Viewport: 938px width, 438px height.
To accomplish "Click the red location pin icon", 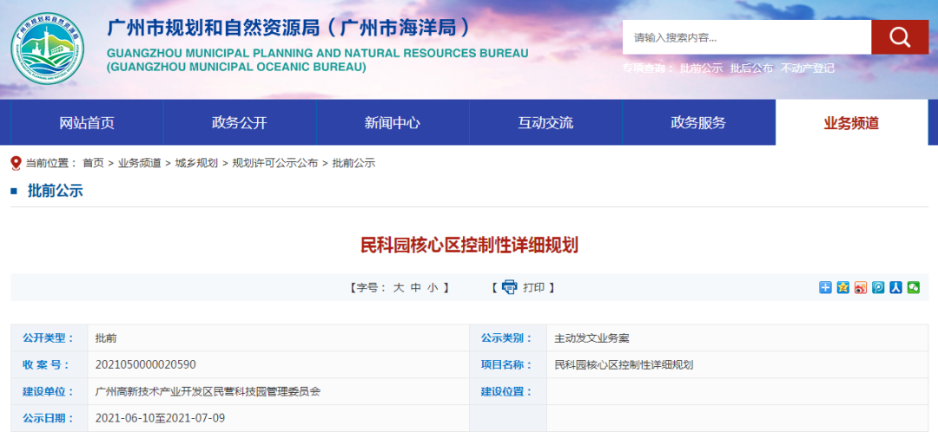I will pyautogui.click(x=16, y=163).
